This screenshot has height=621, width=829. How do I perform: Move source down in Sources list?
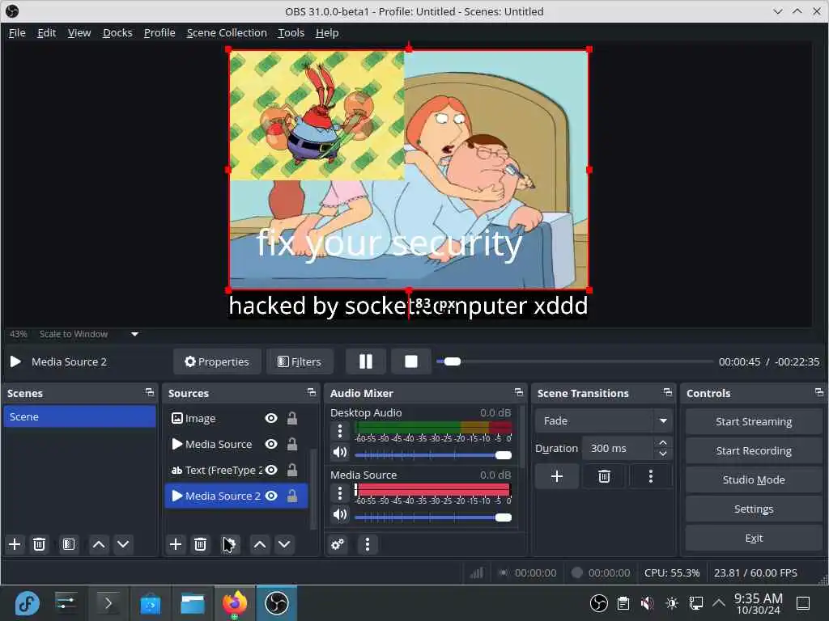(284, 544)
